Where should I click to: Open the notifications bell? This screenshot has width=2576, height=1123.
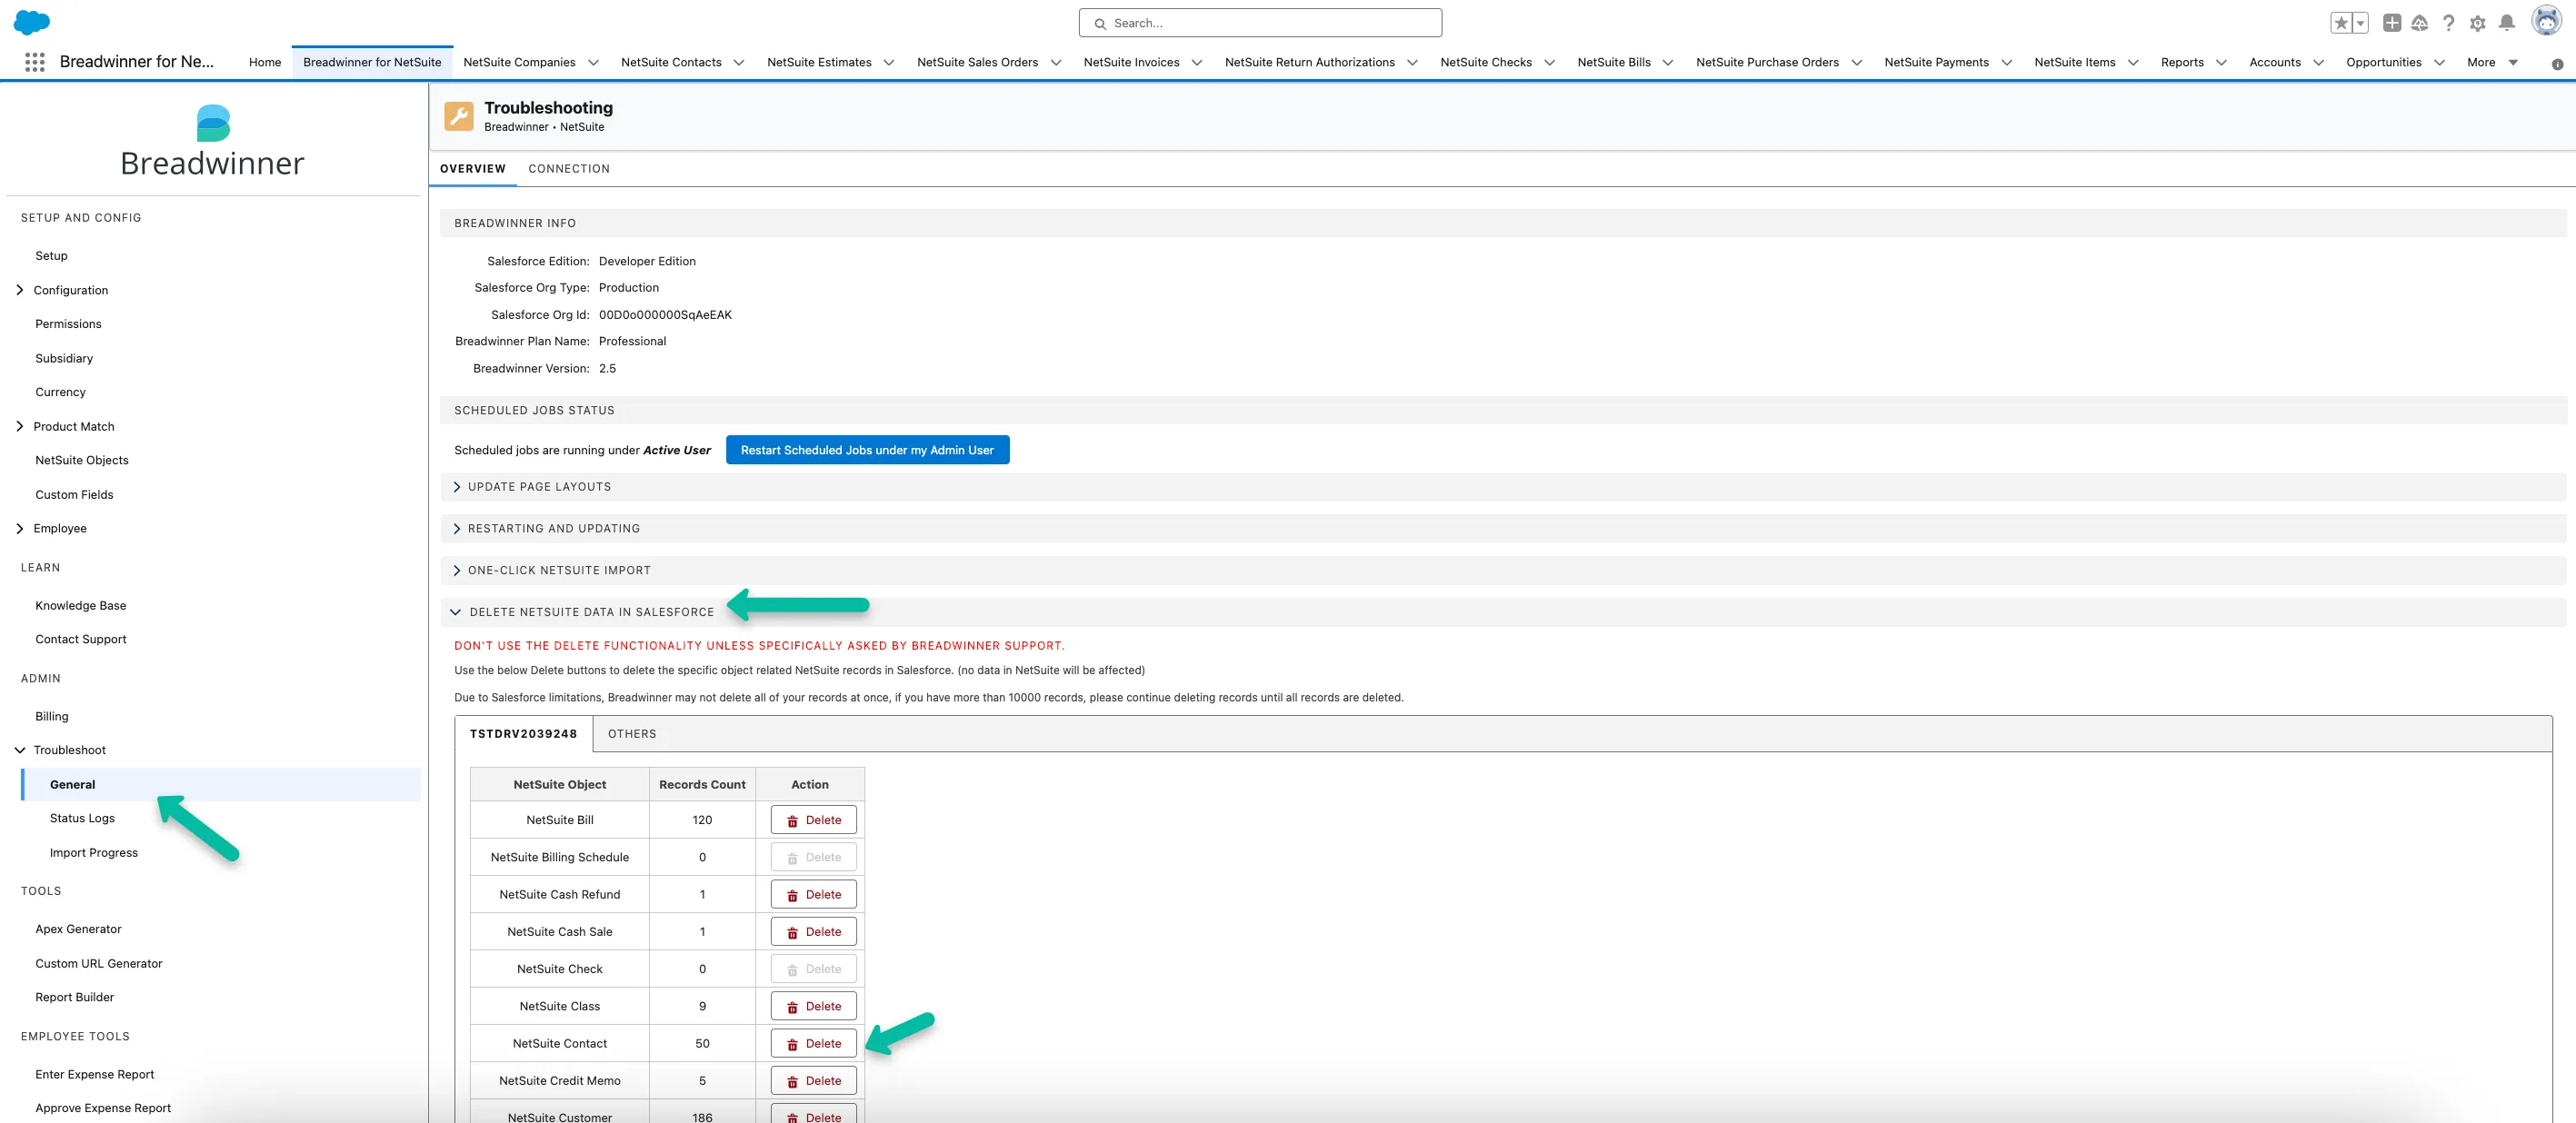pos(2507,23)
